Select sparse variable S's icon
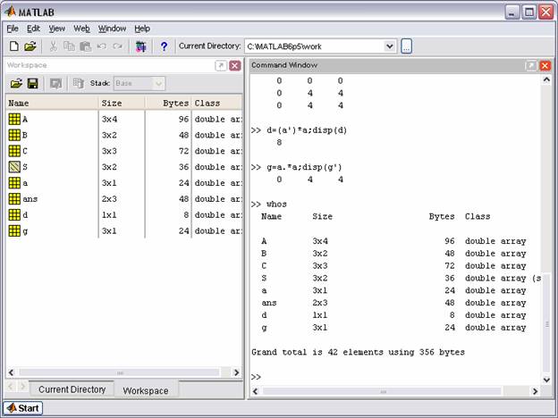558x418 pixels. 14,167
